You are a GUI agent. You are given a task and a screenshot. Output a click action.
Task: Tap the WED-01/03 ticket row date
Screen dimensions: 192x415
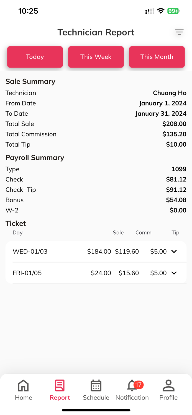click(x=30, y=251)
